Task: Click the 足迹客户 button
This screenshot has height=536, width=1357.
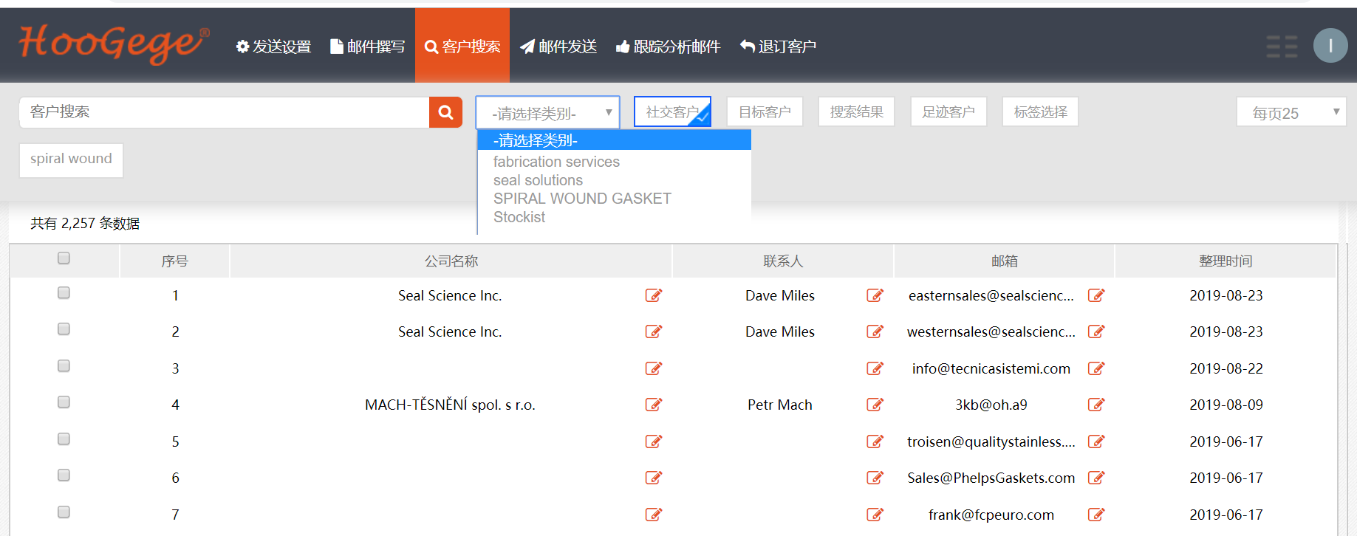Action: point(948,111)
